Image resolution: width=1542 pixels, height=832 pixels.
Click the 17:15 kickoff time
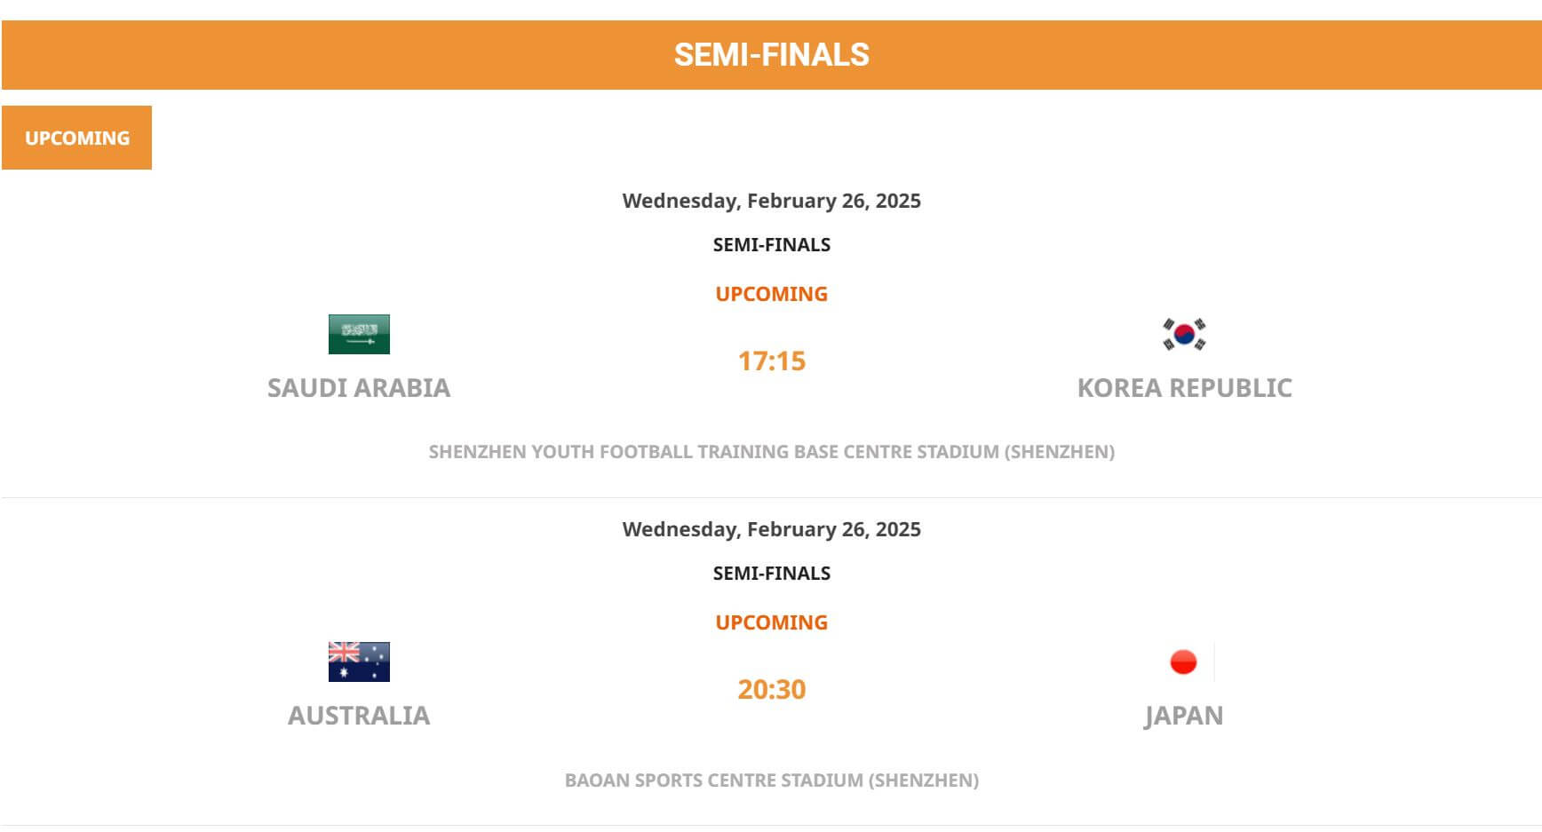click(772, 361)
